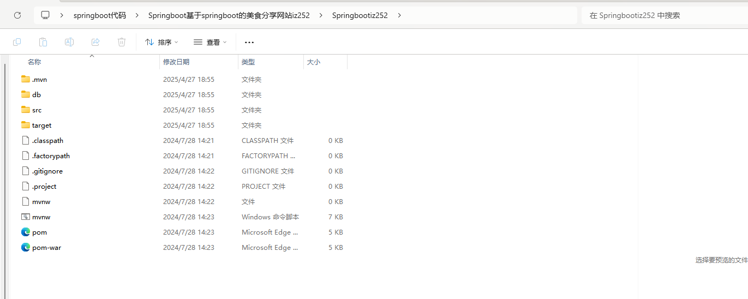Click the 2024/7/28 14:21 date of .classpath
The height and width of the screenshot is (299, 748).
pos(189,141)
